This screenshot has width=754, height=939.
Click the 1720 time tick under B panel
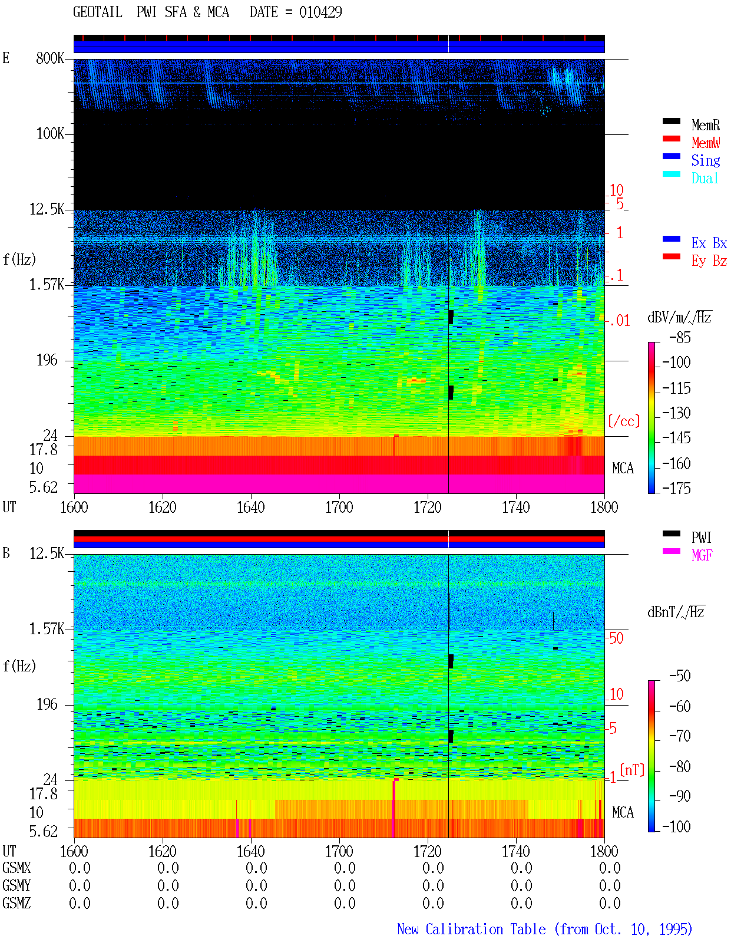[428, 851]
